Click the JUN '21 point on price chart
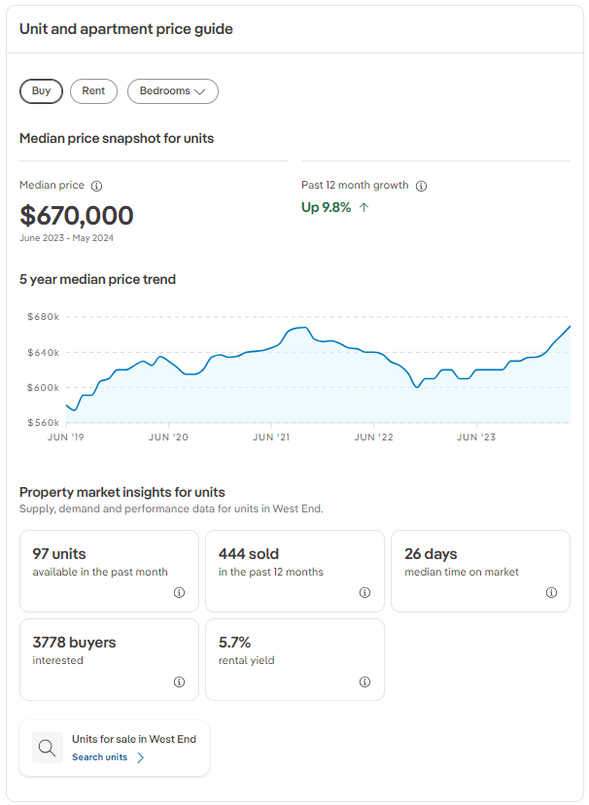Viewport: 589px width, 805px height. 272,347
